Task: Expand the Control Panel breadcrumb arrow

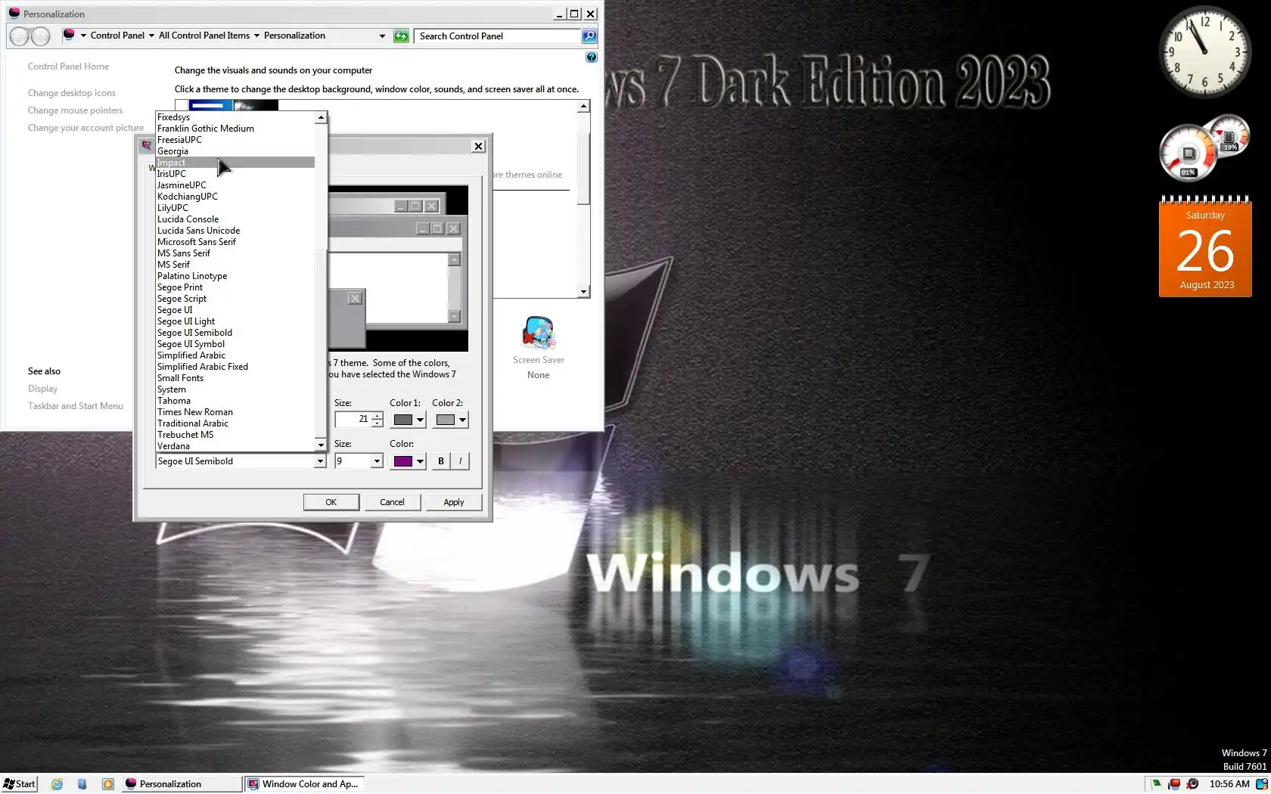Action: 151,36
